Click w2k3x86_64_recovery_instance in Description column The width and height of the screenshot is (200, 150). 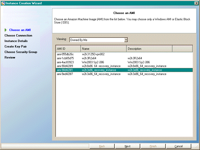(147, 74)
